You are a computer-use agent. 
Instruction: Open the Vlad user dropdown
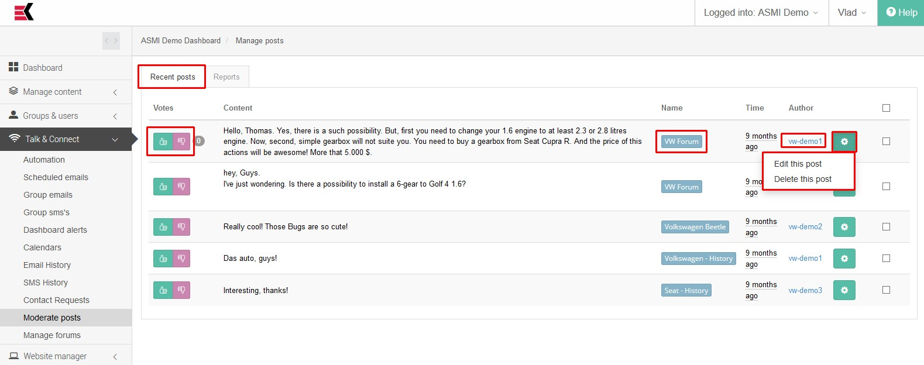tap(853, 12)
